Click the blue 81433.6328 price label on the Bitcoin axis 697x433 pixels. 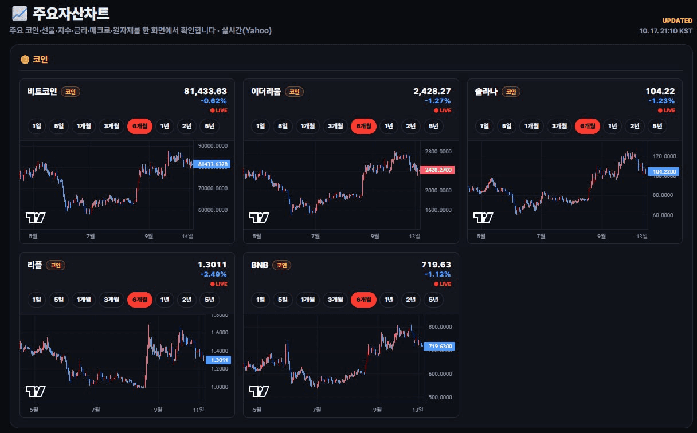click(x=212, y=164)
